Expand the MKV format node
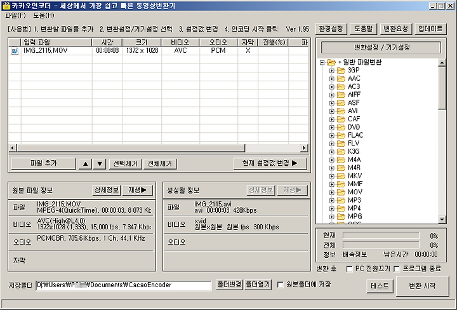The width and height of the screenshot is (457, 310). [x=332, y=176]
